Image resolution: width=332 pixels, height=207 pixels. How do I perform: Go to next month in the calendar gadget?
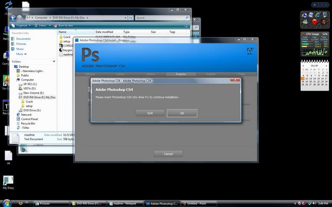click(326, 66)
